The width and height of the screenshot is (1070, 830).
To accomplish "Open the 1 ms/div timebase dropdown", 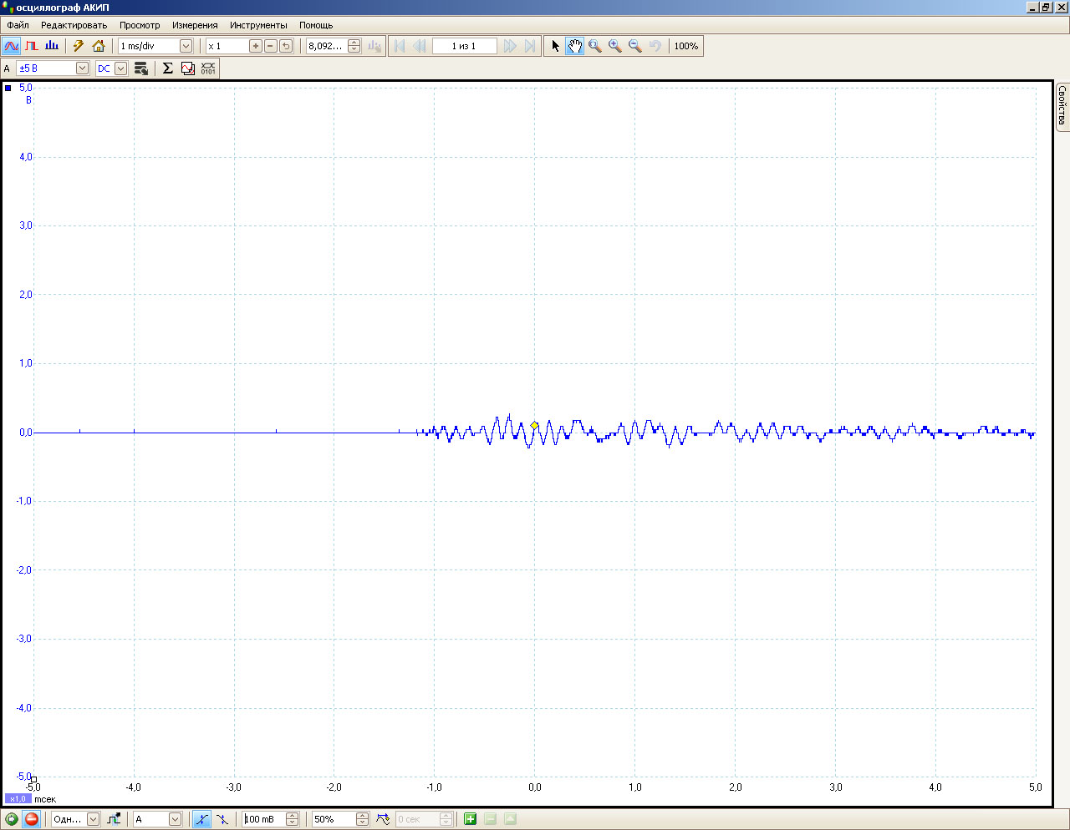I will tap(186, 46).
